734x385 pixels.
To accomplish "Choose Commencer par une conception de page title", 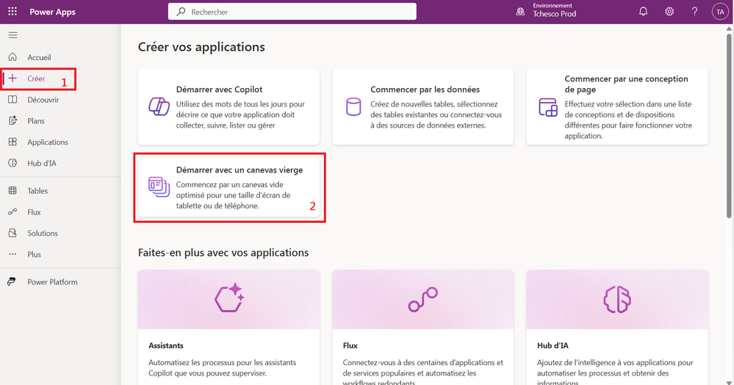I will (x=626, y=84).
